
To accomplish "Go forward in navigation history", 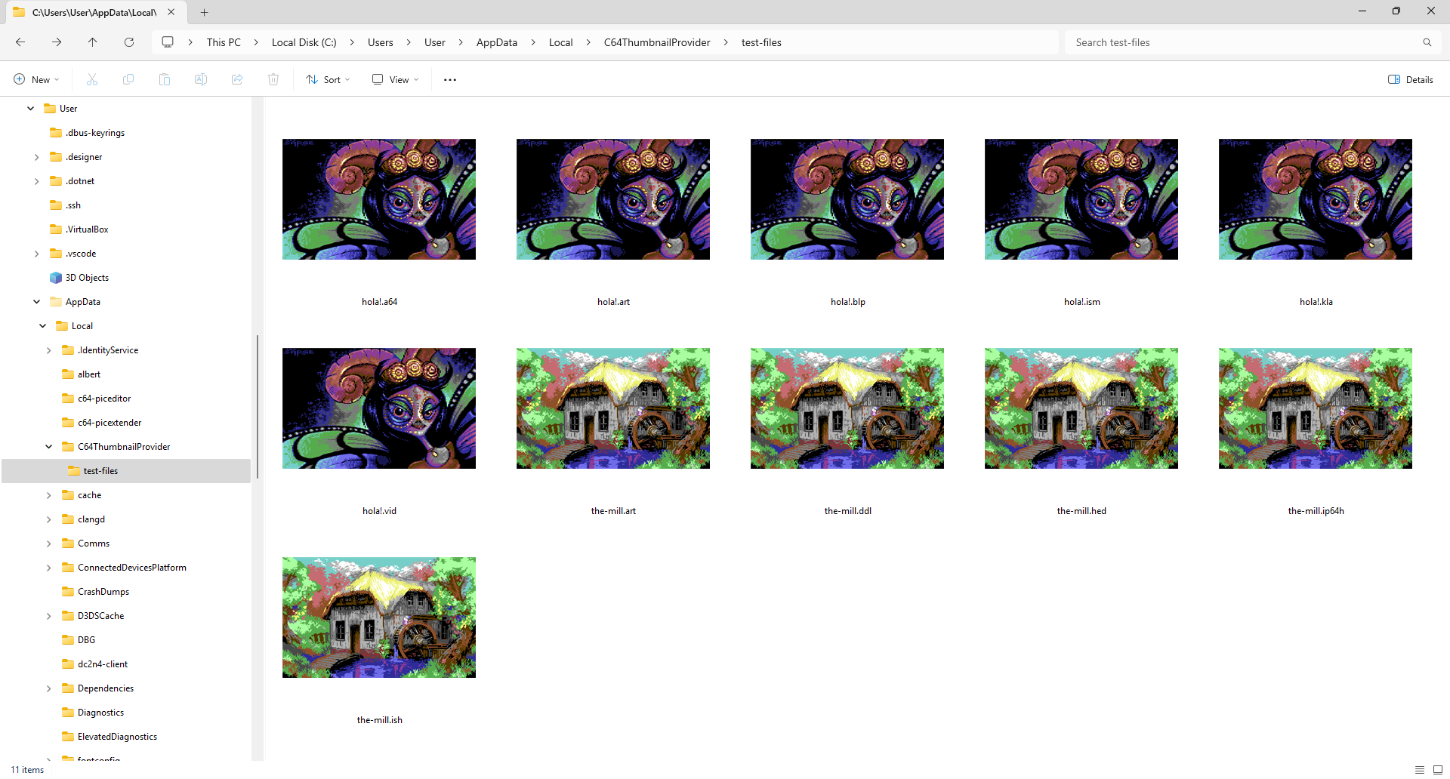I will click(57, 42).
